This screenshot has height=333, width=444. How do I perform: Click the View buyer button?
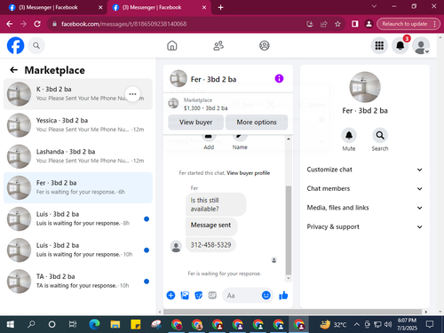[x=195, y=123]
